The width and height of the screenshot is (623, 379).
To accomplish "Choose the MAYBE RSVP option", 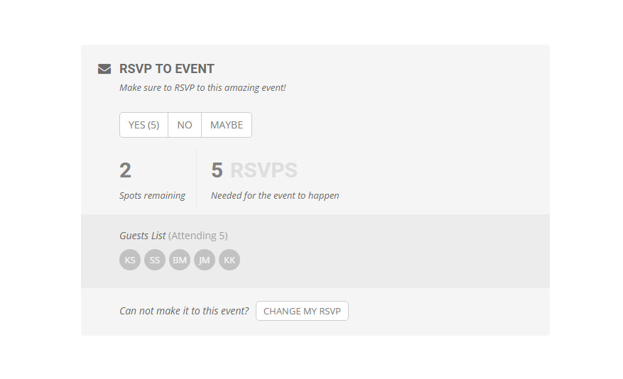I will [227, 125].
